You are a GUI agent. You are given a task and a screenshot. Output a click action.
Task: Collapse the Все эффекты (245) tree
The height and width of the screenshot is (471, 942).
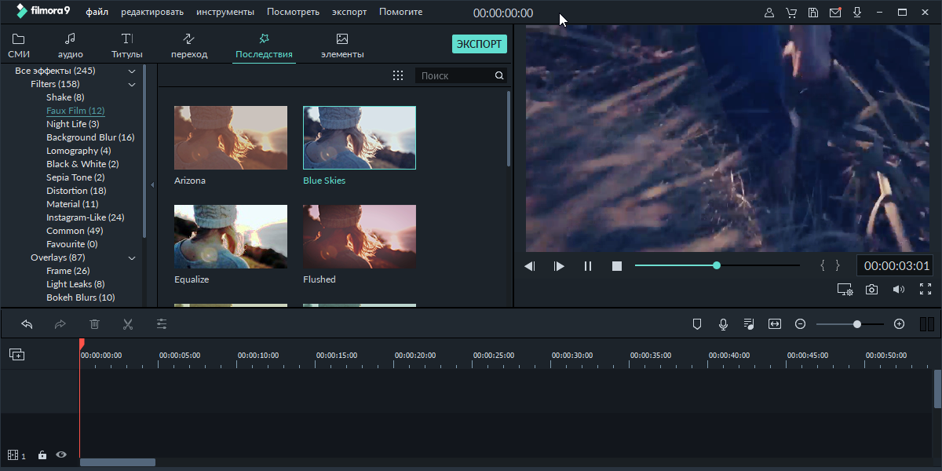132,71
